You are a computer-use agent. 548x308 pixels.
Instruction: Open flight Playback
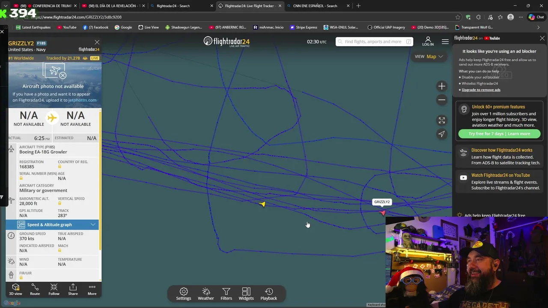pos(269,294)
